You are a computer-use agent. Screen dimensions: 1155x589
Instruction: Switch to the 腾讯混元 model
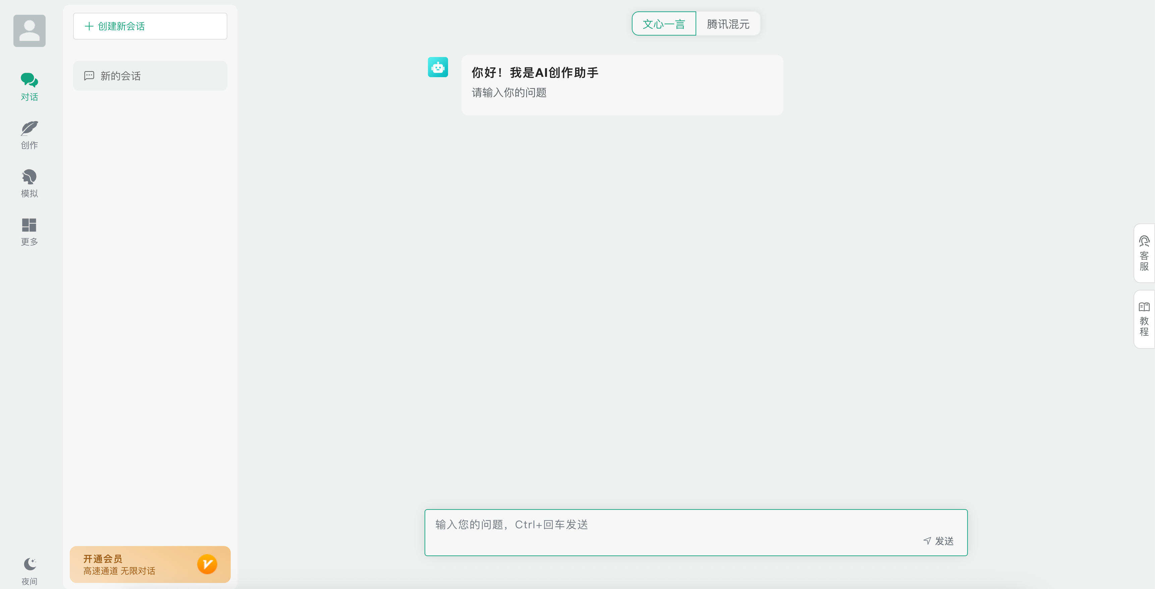(727, 23)
